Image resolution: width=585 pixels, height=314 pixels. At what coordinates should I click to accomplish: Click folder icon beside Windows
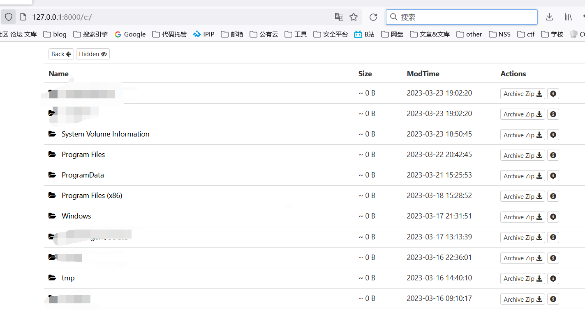pyautogui.click(x=52, y=216)
